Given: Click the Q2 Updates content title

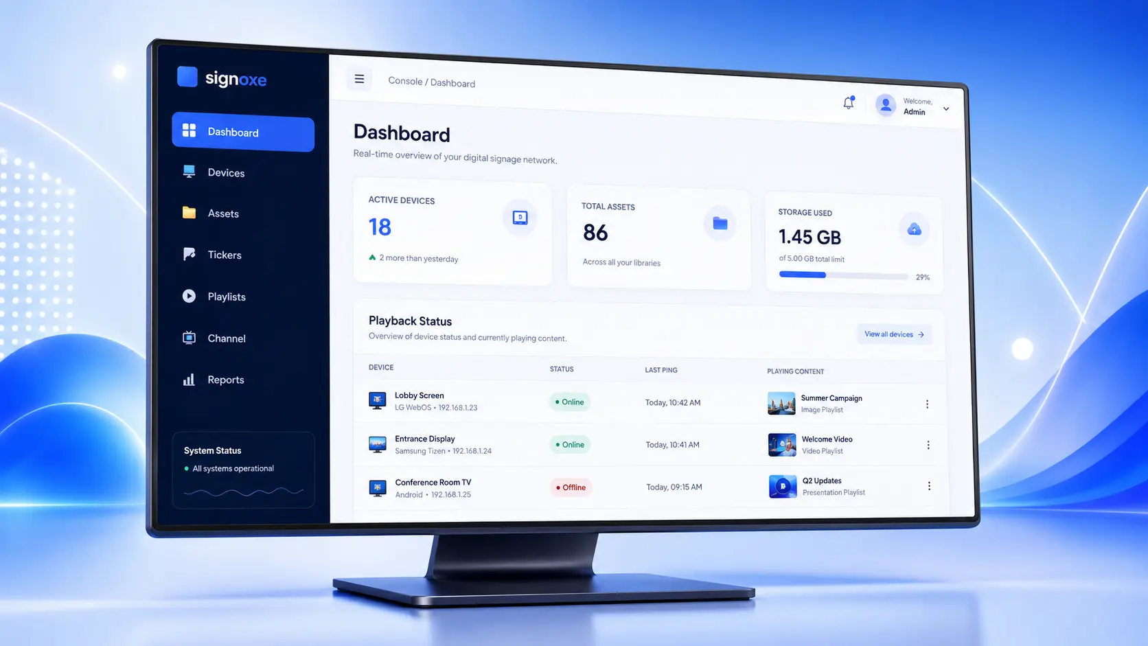Looking at the screenshot, I should coord(822,481).
